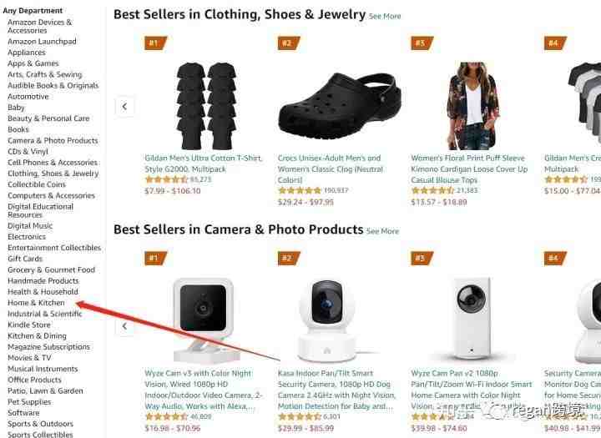The height and width of the screenshot is (438, 601).
Task: Select Electronics in the department list
Action: pos(27,237)
